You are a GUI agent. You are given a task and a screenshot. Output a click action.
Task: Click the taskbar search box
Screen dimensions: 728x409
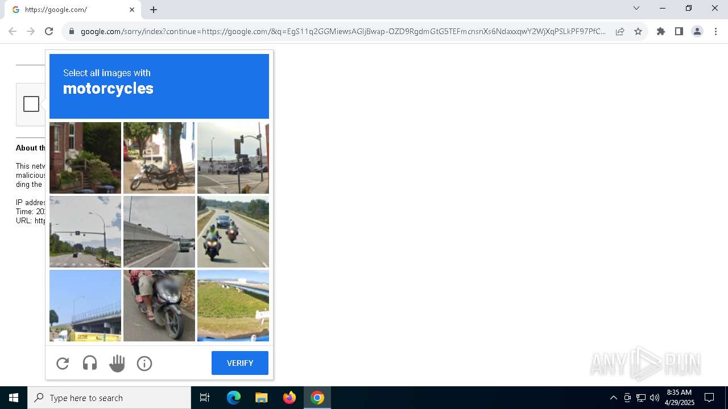click(109, 398)
